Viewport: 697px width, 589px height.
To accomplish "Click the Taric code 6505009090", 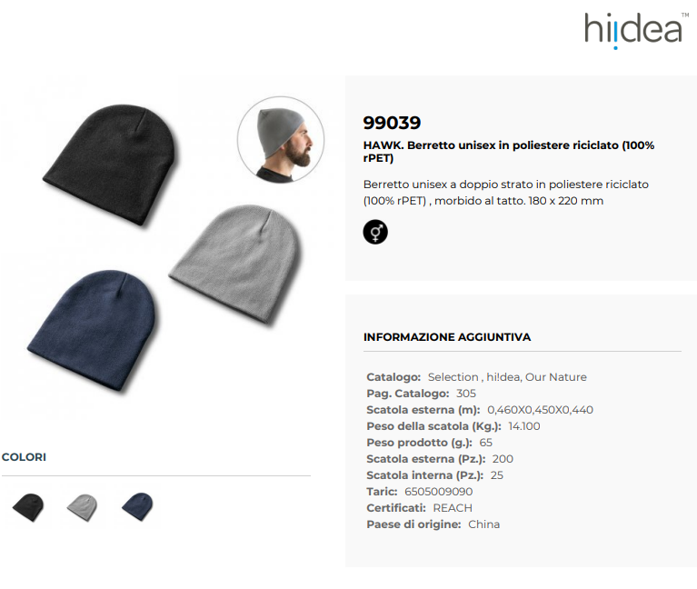I will point(438,492).
